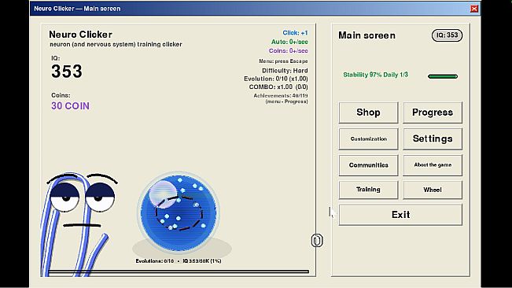
Task: Click the paperclip icon beside the panel divider
Action: coord(316,240)
